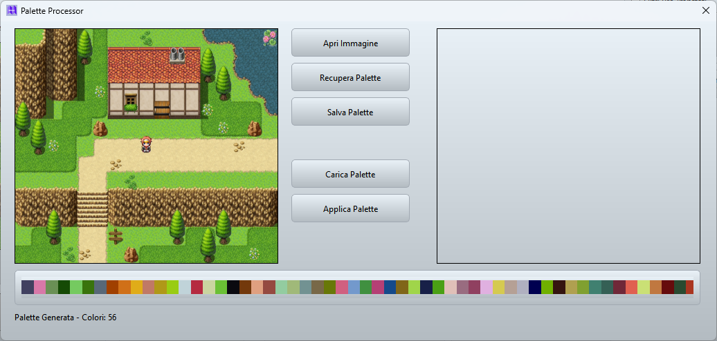Click the Palette Processor title bar icon

click(12, 10)
